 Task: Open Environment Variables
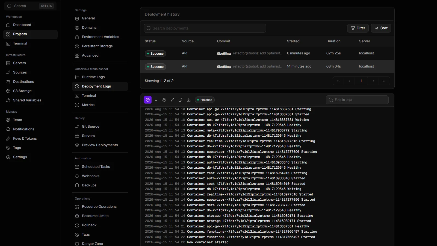[x=100, y=37]
